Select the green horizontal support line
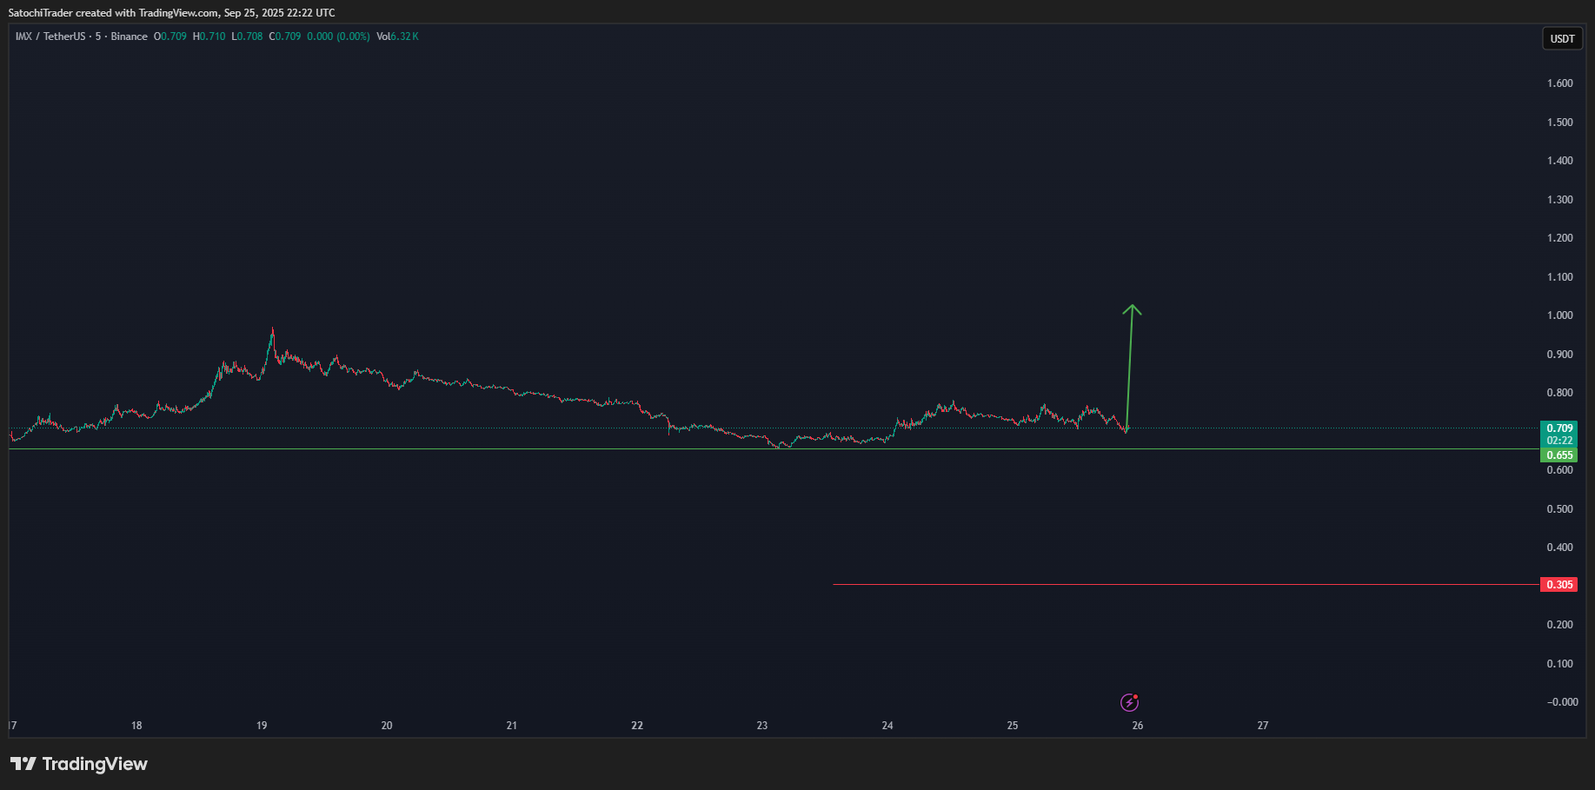The image size is (1595, 790). [774, 449]
